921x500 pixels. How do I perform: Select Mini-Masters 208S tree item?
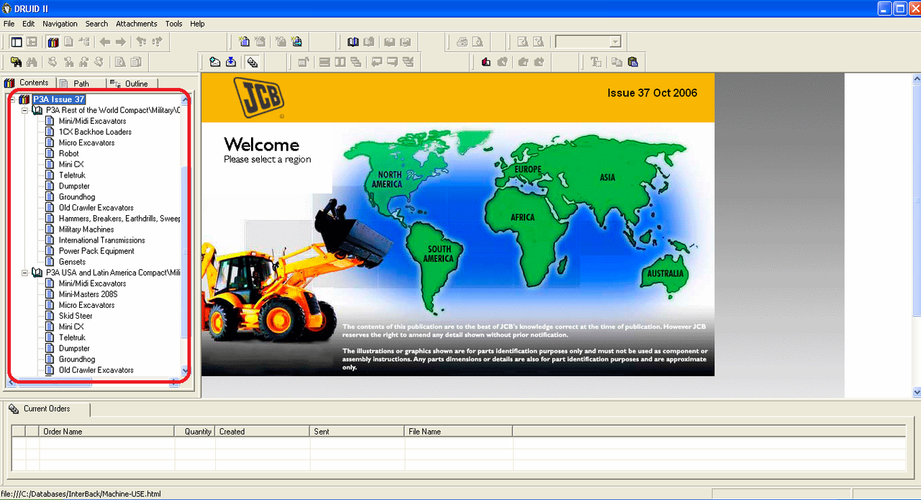coord(88,294)
